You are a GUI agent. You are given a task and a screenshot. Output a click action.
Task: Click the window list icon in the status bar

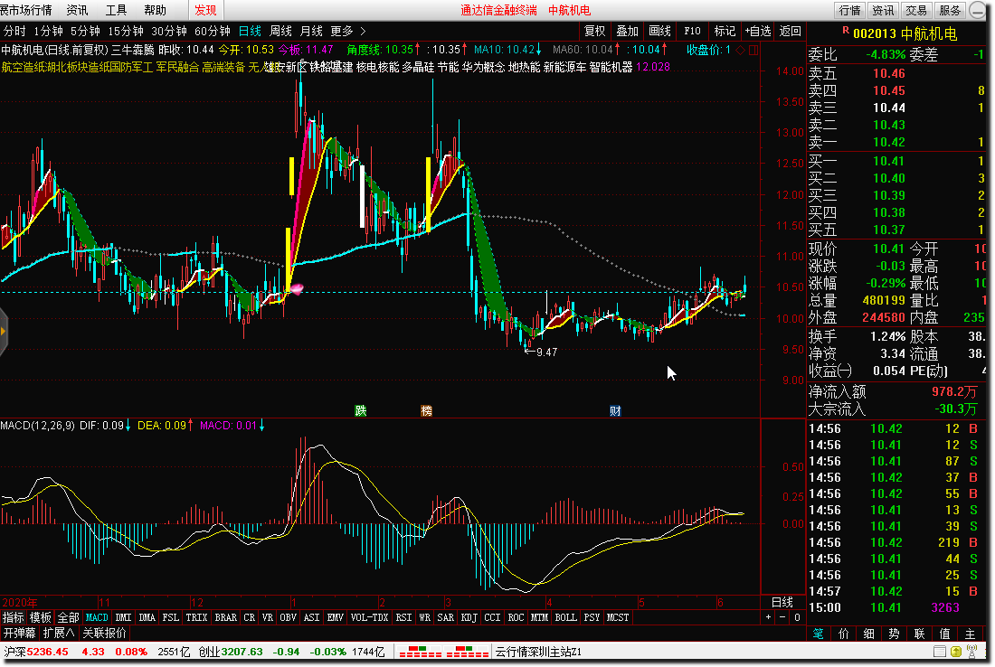(x=940, y=652)
